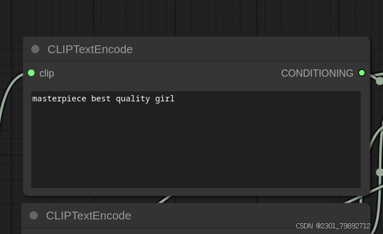The width and height of the screenshot is (383, 234).
Task: Click the clip input label
Action: [46, 73]
